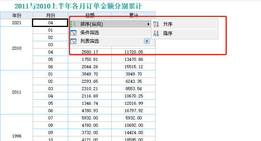Select month 05 cell in 2010

click(50, 59)
